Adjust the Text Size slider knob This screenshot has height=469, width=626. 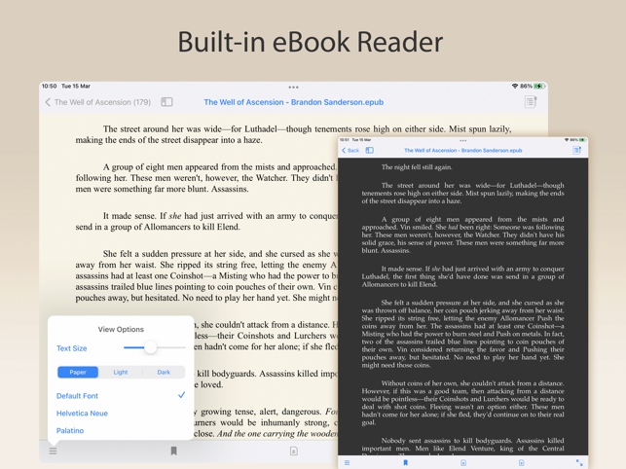(x=150, y=347)
